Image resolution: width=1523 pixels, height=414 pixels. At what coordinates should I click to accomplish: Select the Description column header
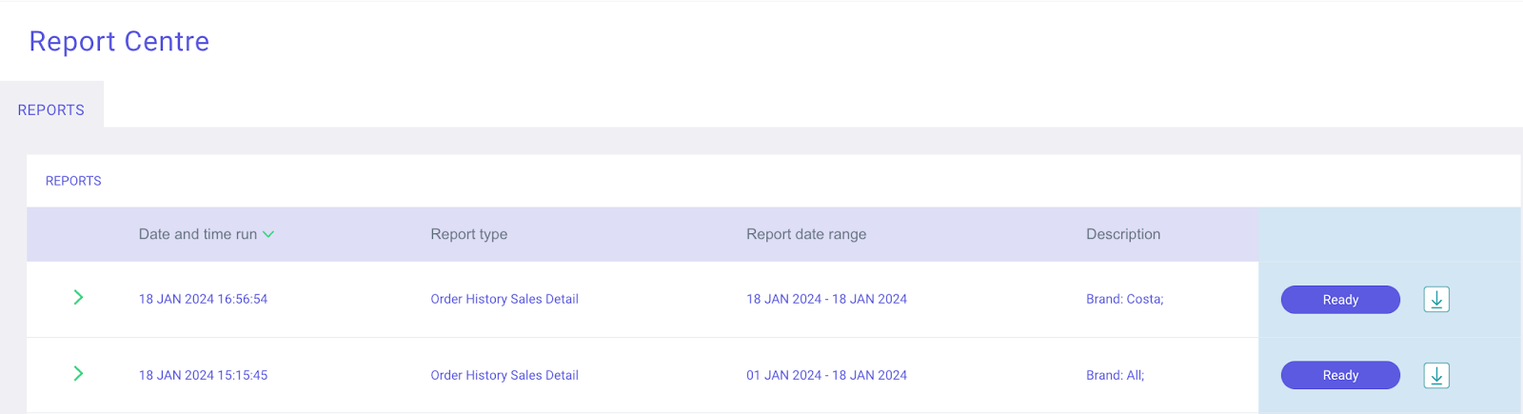coord(1122,234)
